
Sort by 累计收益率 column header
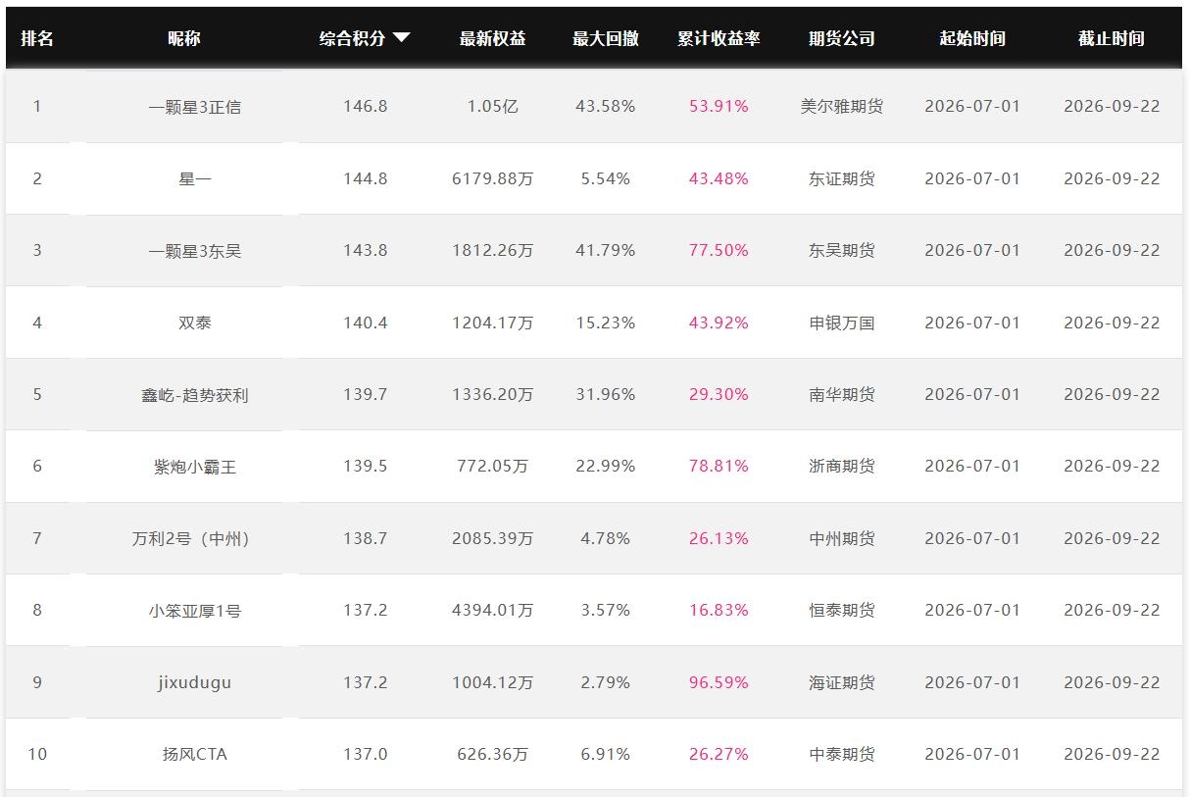pos(719,38)
